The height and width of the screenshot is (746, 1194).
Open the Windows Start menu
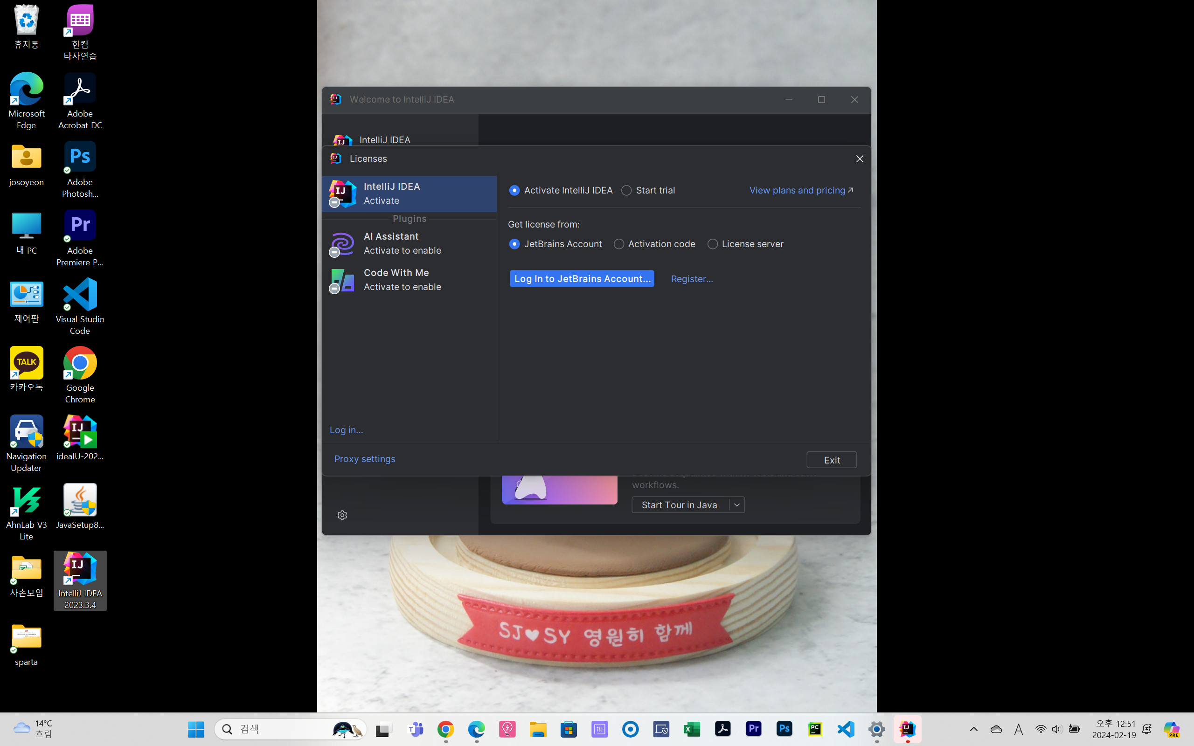click(196, 729)
